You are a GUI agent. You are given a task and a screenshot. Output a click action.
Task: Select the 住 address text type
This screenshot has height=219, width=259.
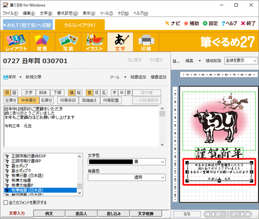coord(97,93)
